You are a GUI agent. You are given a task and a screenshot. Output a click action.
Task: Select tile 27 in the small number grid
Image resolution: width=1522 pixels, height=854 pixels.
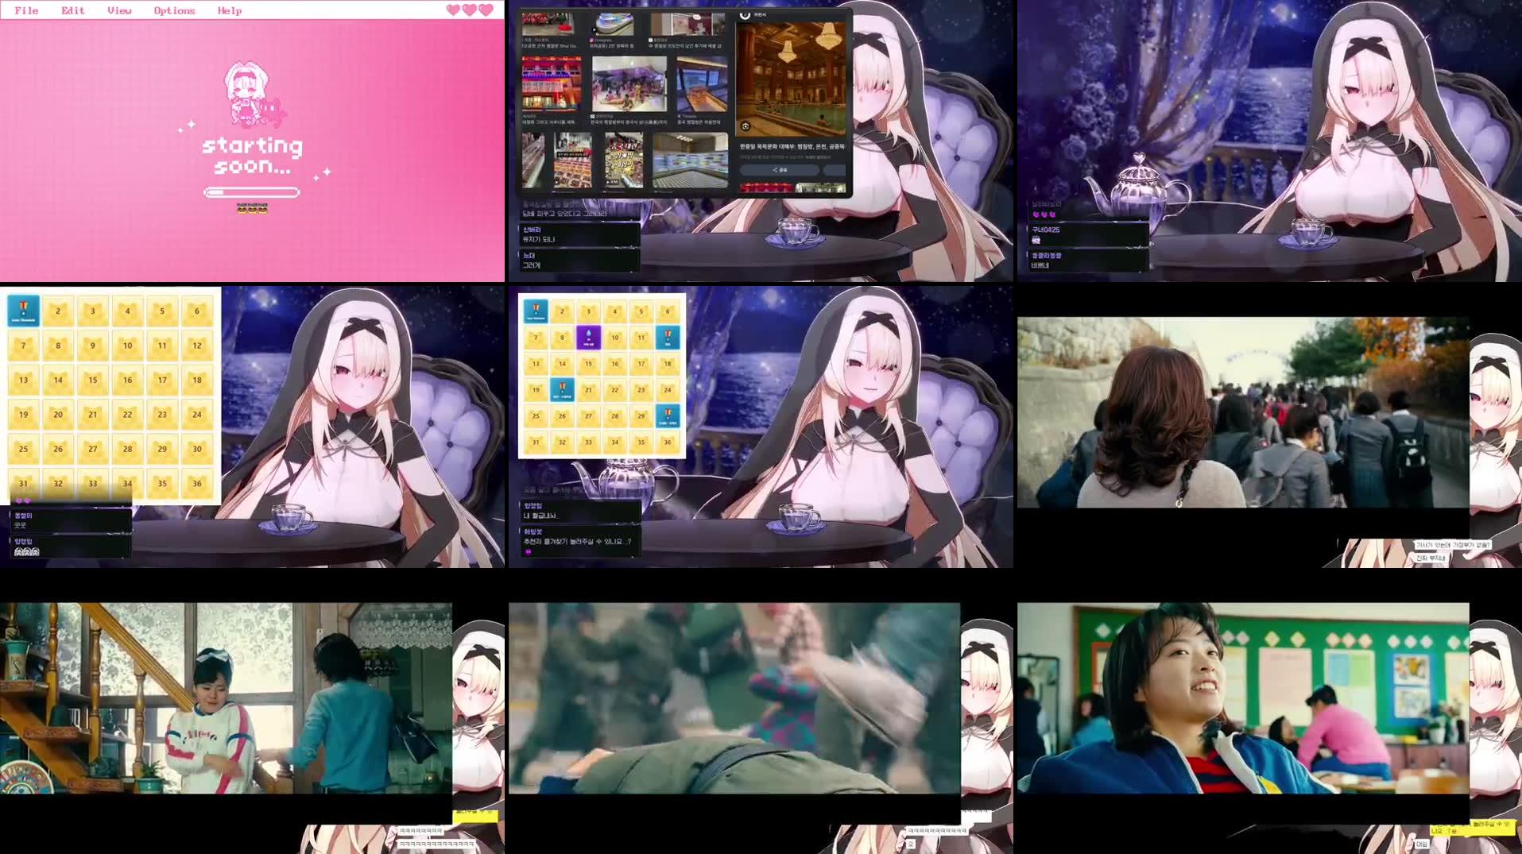[588, 415]
